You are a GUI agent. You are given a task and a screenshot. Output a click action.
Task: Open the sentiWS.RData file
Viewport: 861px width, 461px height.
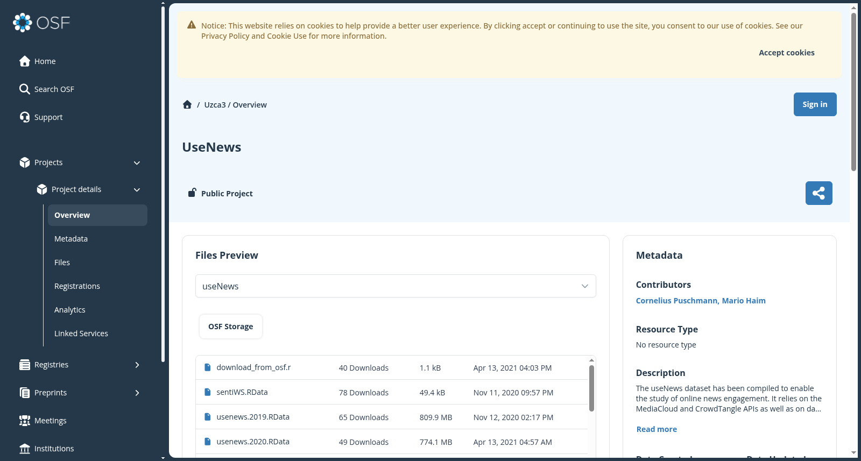click(x=242, y=392)
